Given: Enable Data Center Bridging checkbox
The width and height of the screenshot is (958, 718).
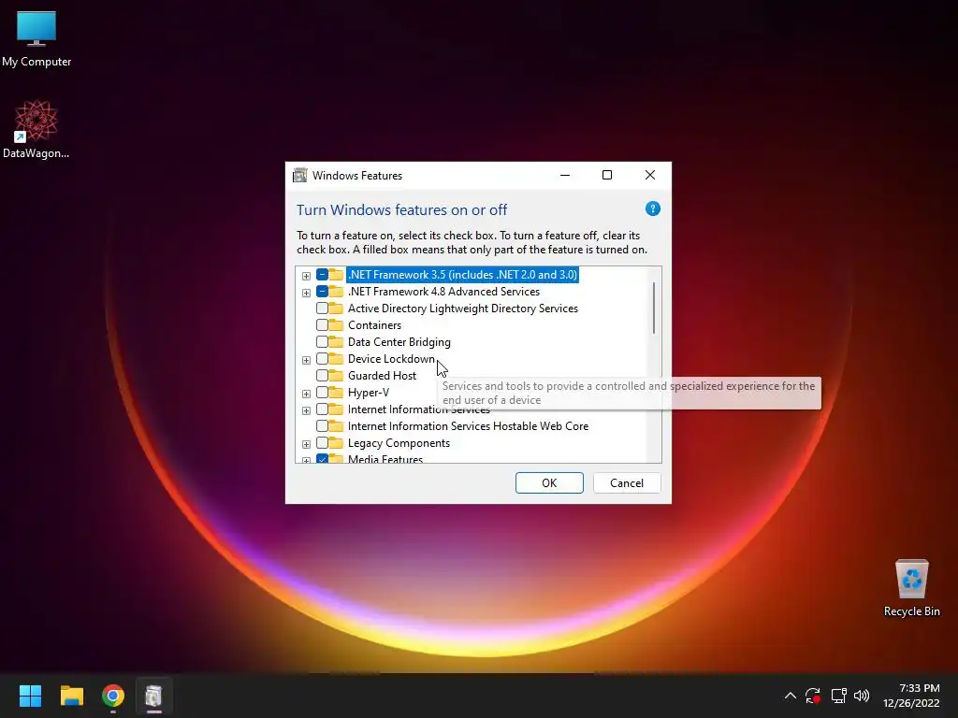Looking at the screenshot, I should [322, 342].
